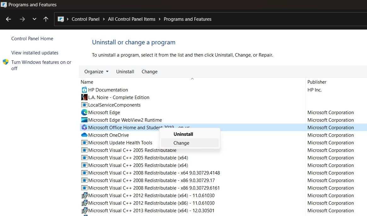Select the LocalServiceComponents entry
Screen dimensions: 367x216
pos(114,105)
